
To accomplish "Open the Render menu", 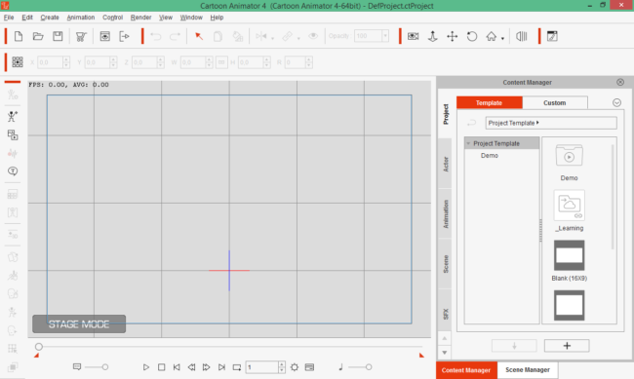I will pos(140,18).
